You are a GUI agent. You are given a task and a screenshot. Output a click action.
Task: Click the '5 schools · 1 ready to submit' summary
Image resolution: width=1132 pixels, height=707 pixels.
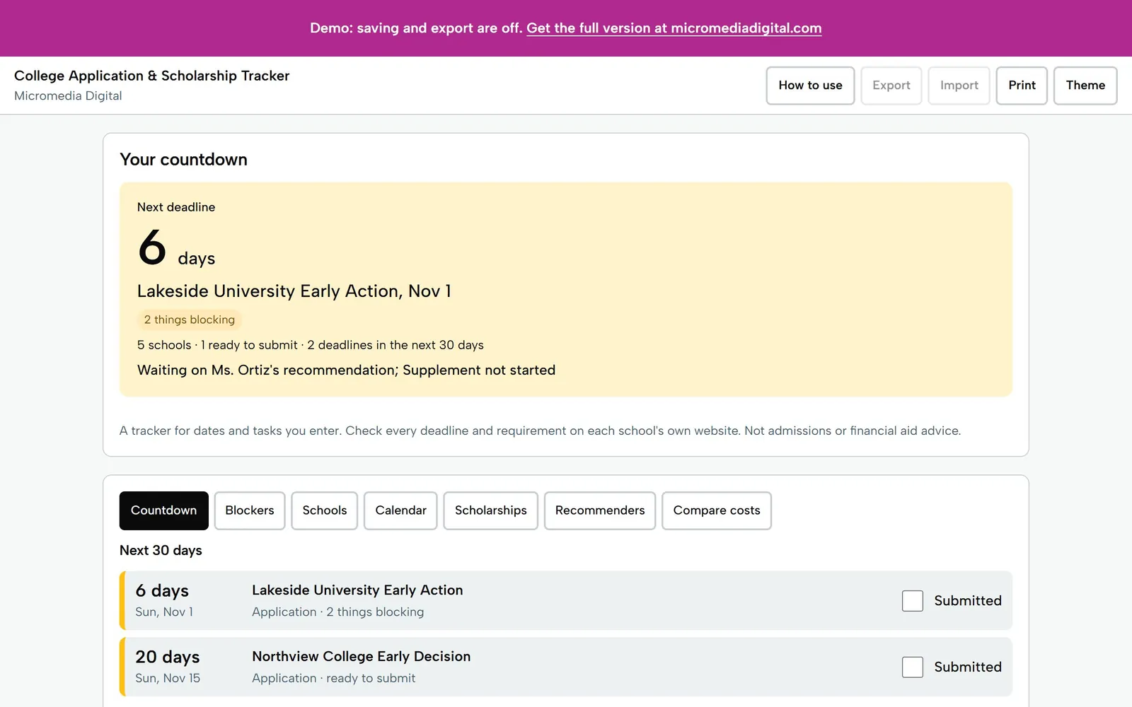pyautogui.click(x=217, y=345)
